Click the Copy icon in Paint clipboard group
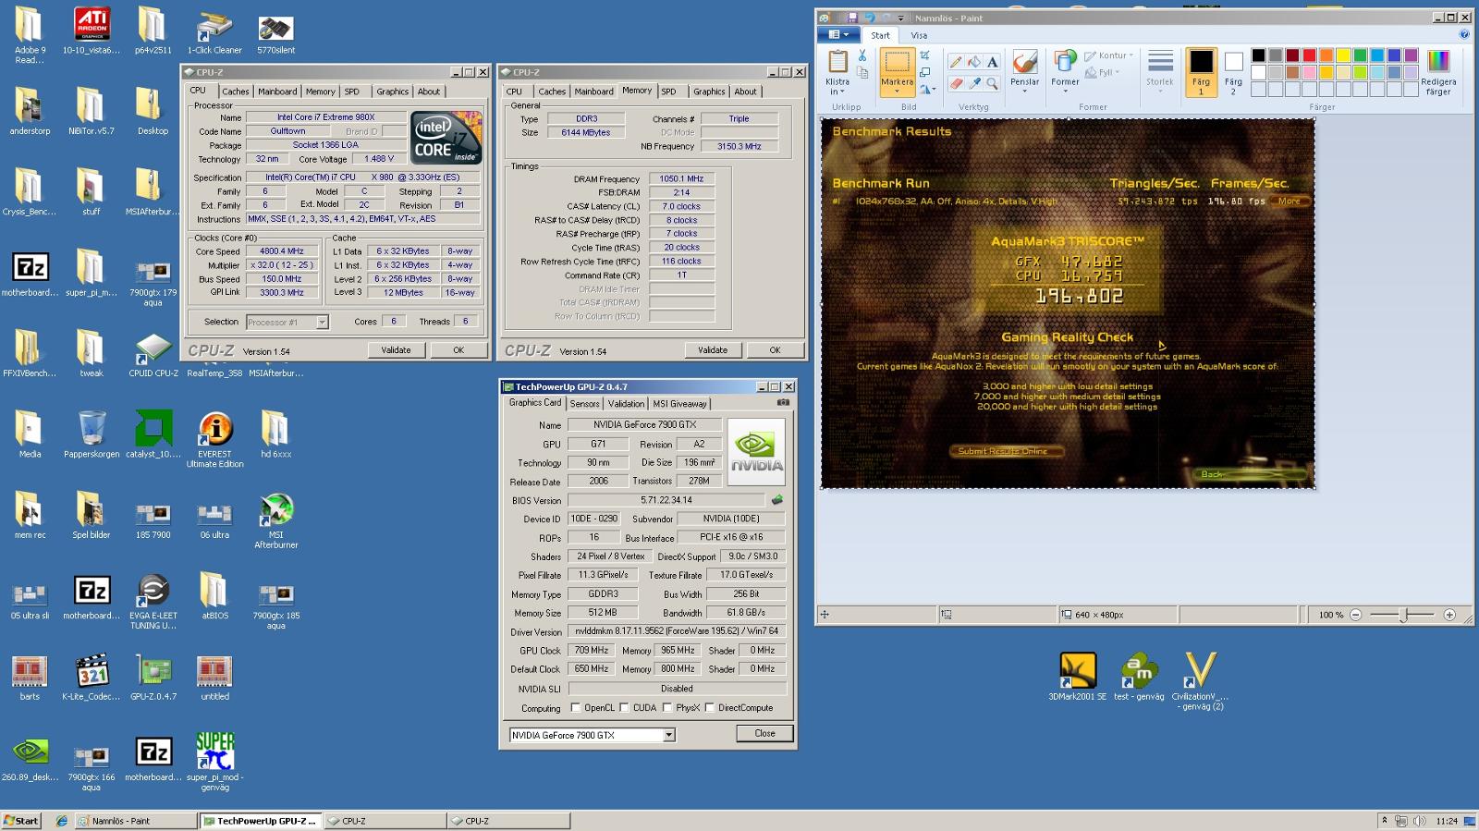 coord(862,72)
